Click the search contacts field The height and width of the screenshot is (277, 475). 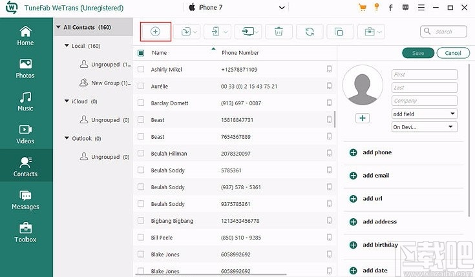pyautogui.click(x=443, y=32)
